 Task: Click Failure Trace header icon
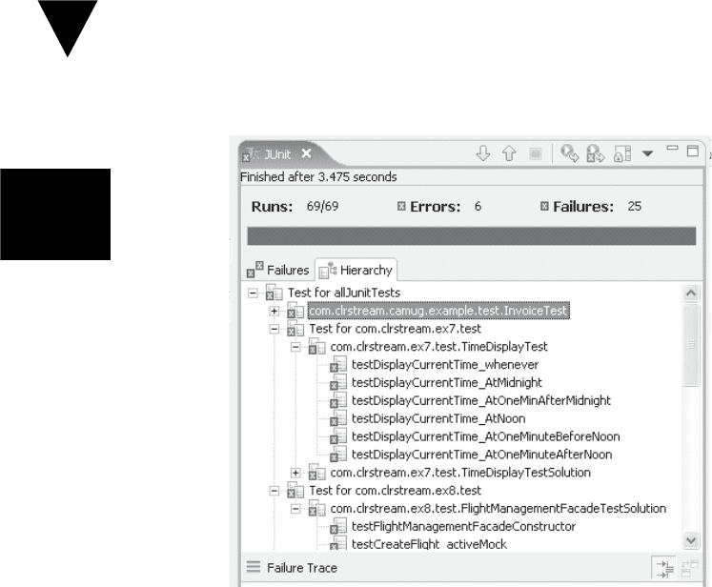coord(254,567)
